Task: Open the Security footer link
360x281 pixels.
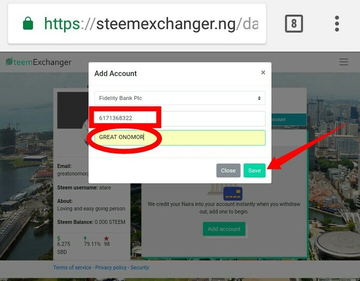Action: point(139,268)
